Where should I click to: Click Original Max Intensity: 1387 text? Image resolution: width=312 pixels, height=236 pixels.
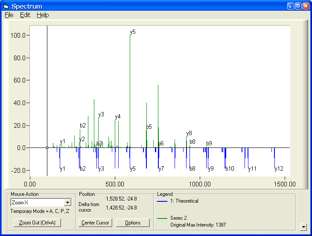tap(198, 225)
